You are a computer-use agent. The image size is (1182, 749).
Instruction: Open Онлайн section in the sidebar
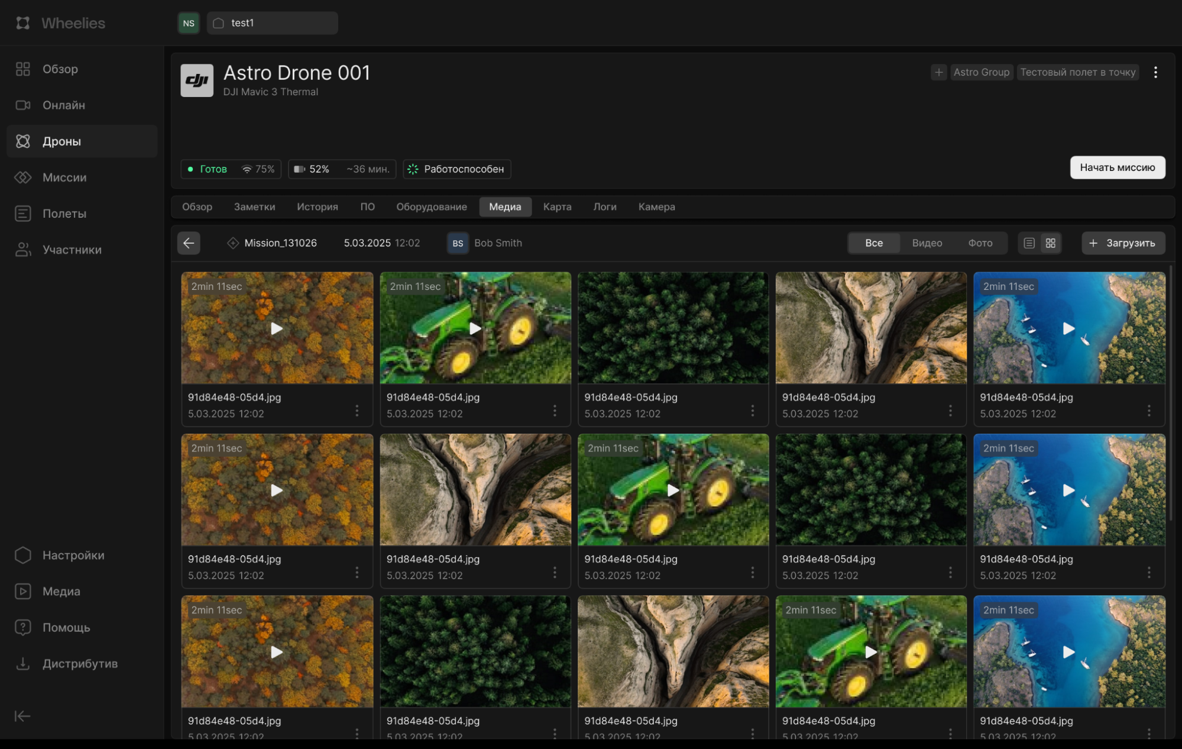(x=63, y=105)
